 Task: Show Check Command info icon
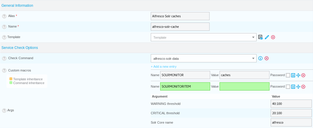click(260, 58)
